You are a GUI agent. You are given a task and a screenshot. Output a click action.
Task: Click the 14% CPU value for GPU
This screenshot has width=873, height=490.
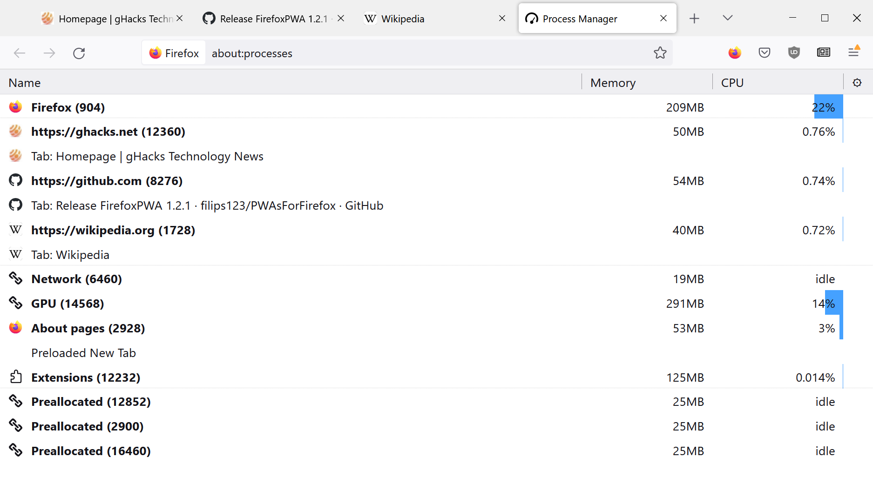(823, 304)
